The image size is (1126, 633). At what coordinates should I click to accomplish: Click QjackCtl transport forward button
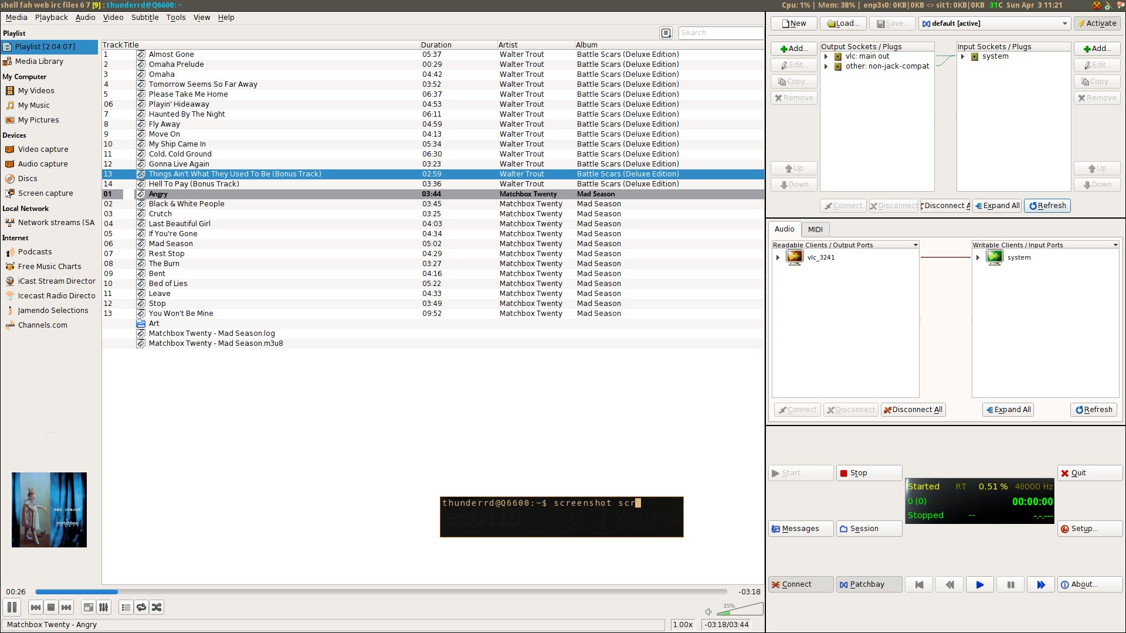1041,584
